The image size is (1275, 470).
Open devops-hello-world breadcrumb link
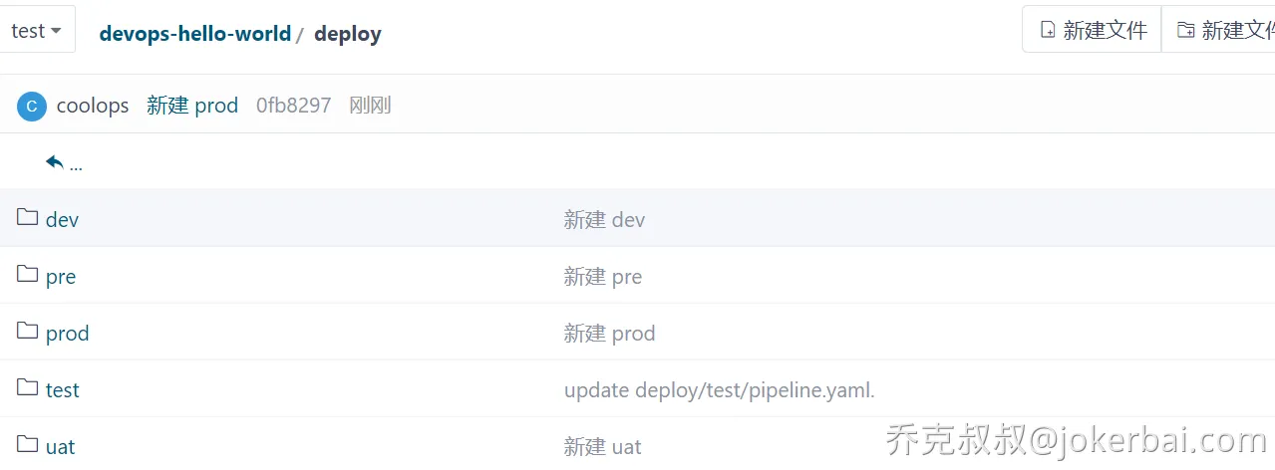[195, 33]
